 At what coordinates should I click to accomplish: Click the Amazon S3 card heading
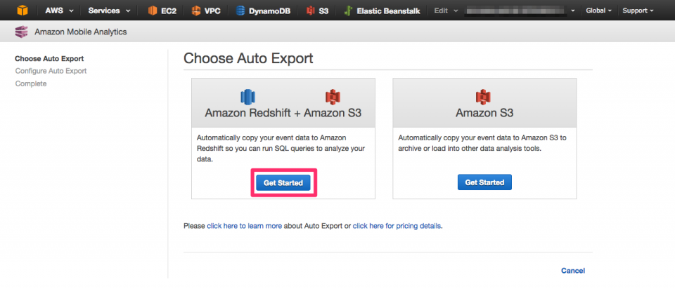click(x=484, y=113)
